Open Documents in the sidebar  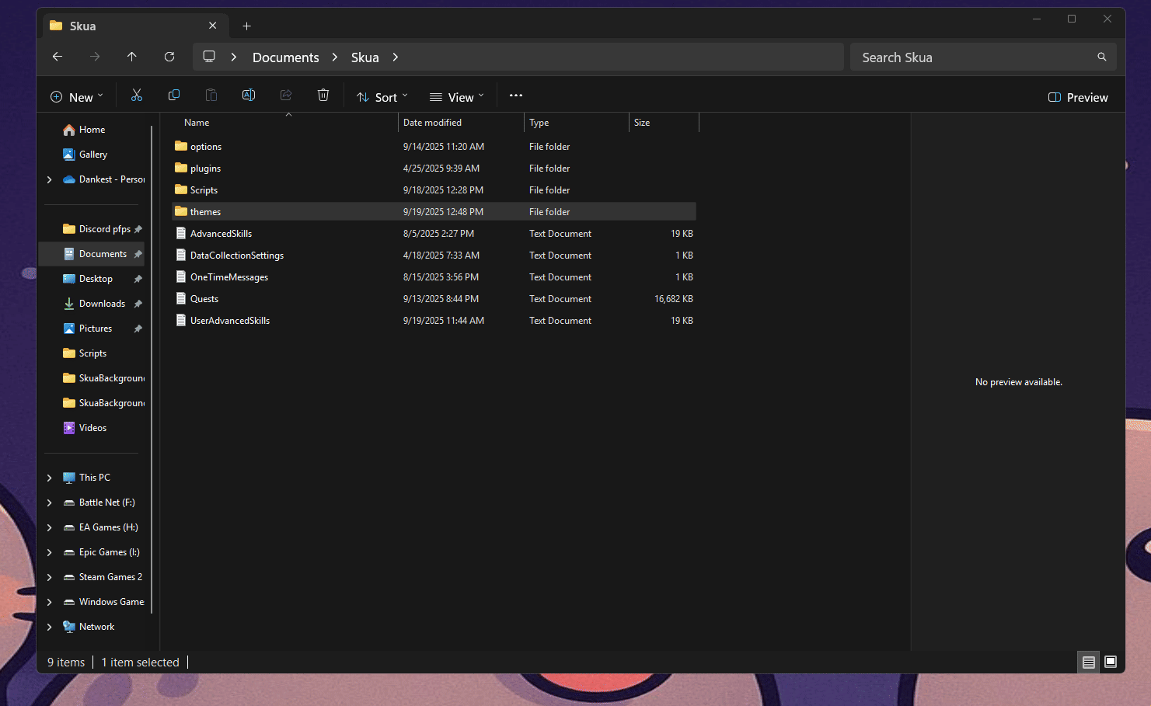[93, 254]
